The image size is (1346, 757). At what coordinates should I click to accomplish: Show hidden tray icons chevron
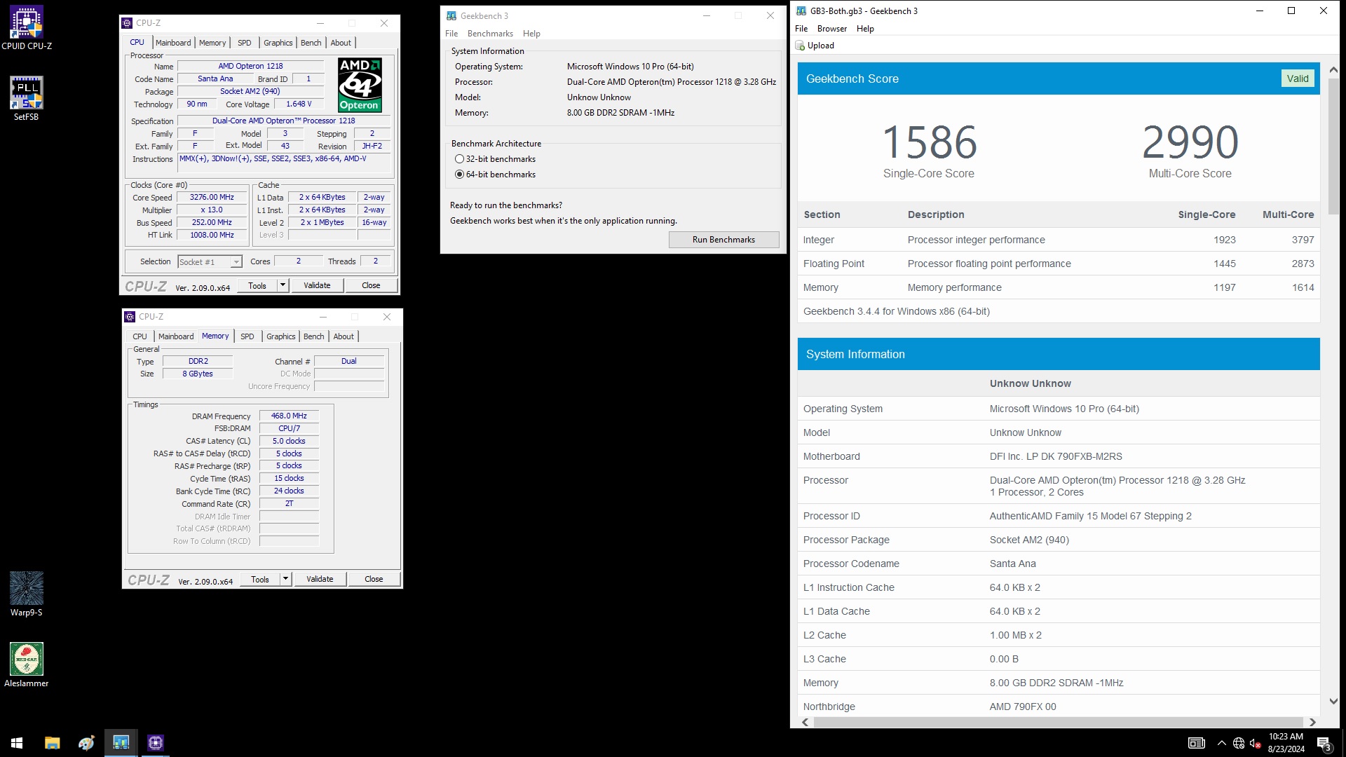[1222, 743]
